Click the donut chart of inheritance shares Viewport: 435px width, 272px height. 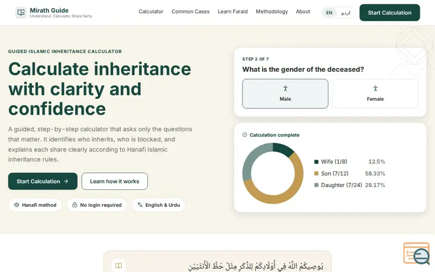click(273, 174)
